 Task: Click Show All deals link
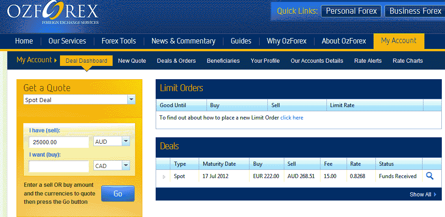point(423,194)
